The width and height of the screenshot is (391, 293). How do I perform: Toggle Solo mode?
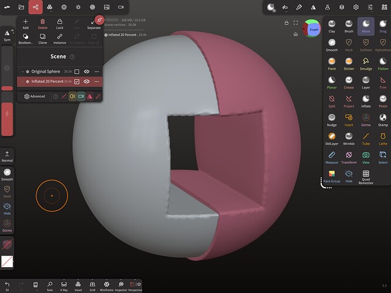(50, 286)
